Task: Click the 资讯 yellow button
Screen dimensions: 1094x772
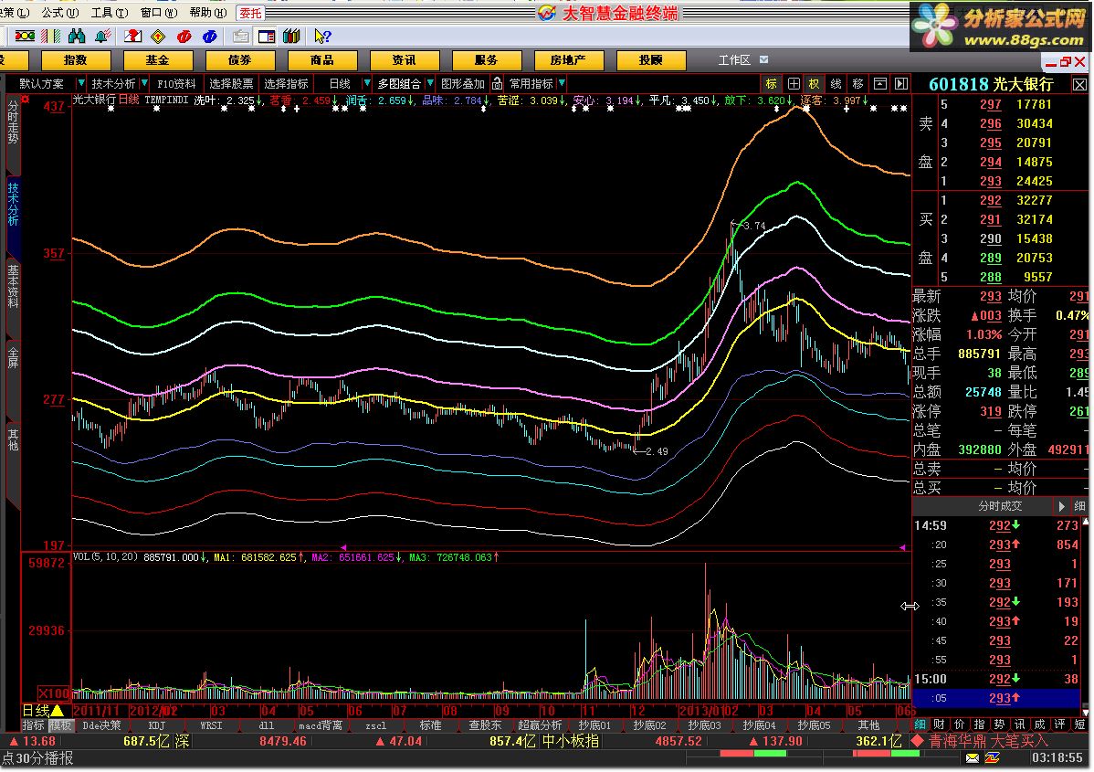Action: pyautogui.click(x=404, y=60)
